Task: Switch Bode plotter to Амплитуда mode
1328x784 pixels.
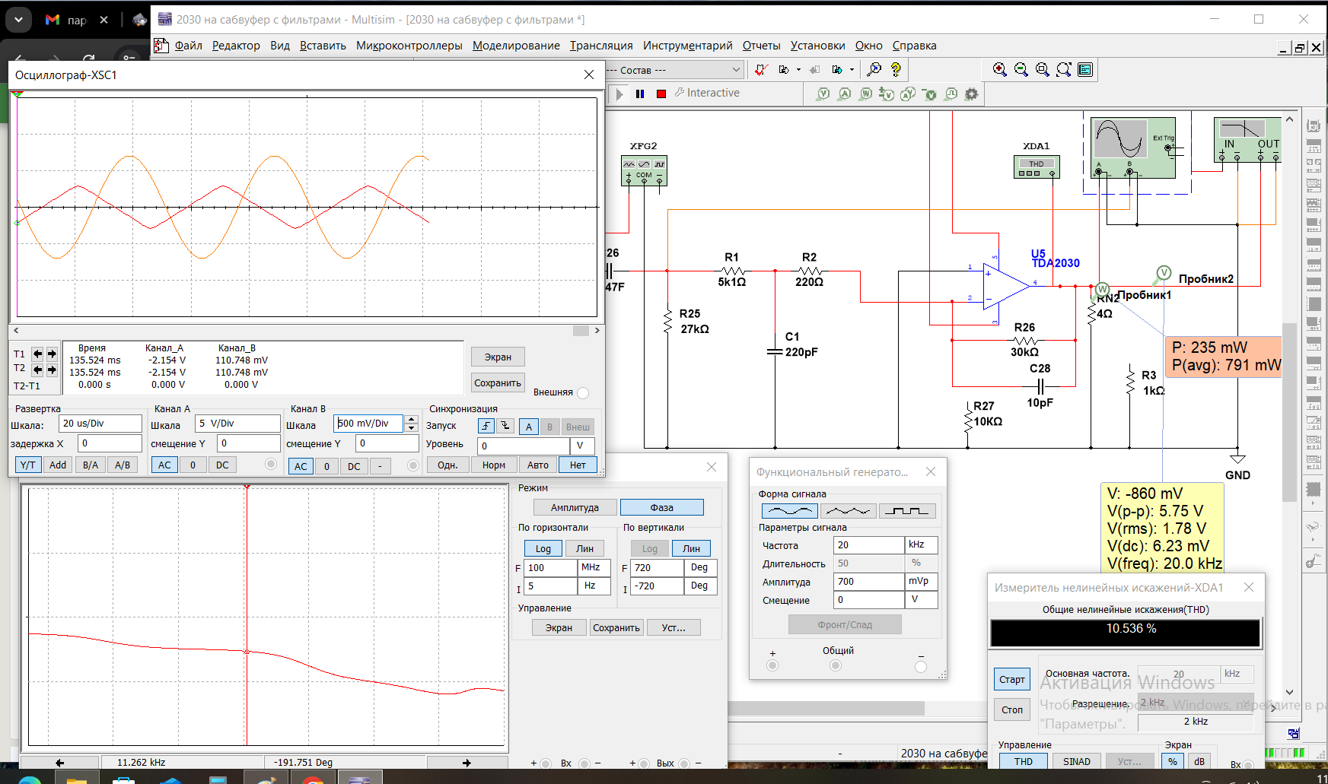Action: [575, 507]
